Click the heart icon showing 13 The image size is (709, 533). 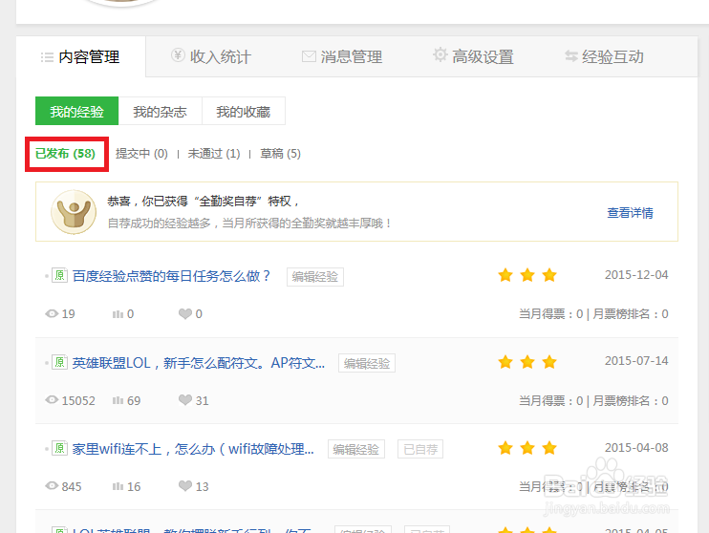(x=185, y=485)
